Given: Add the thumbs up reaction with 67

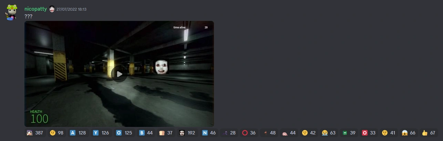Looking at the screenshot, I should [x=429, y=133].
